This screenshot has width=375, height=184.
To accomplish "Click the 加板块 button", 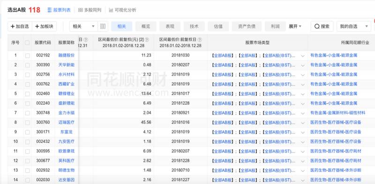I will [44, 27].
